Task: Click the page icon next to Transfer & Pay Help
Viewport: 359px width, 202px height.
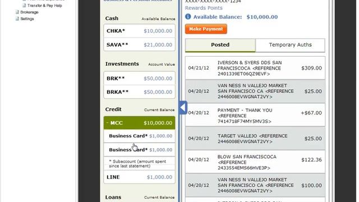Action: pyautogui.click(x=24, y=5)
